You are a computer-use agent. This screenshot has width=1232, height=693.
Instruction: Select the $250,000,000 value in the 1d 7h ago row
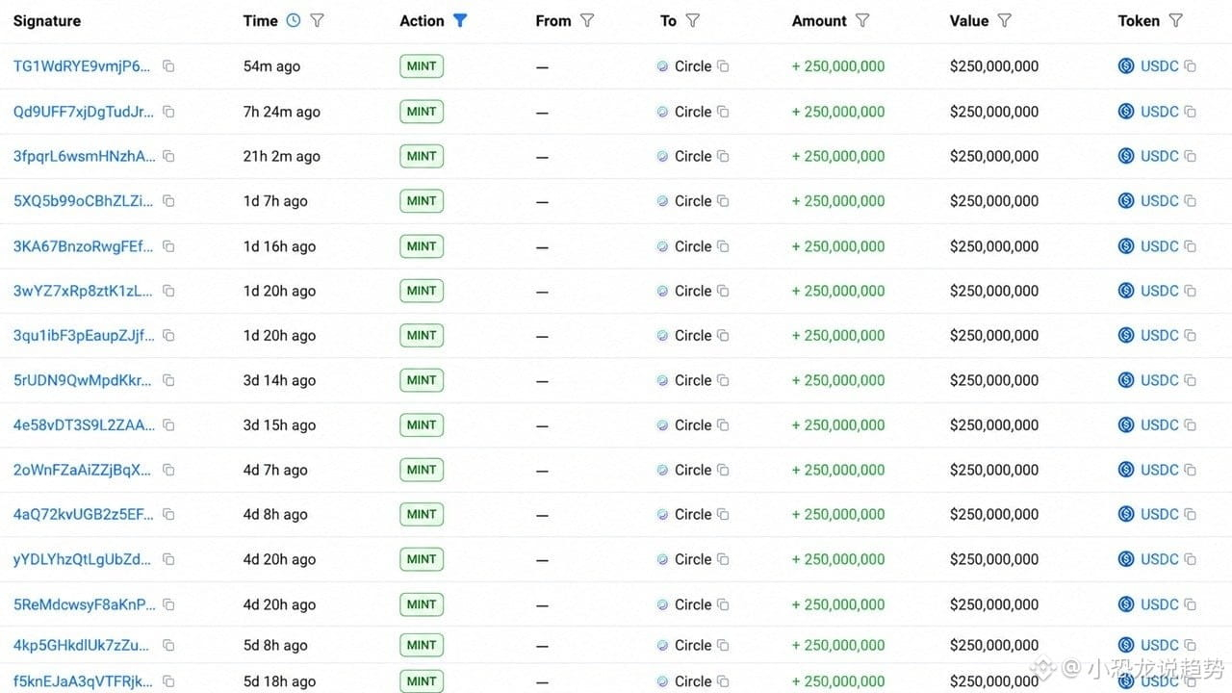(x=994, y=201)
